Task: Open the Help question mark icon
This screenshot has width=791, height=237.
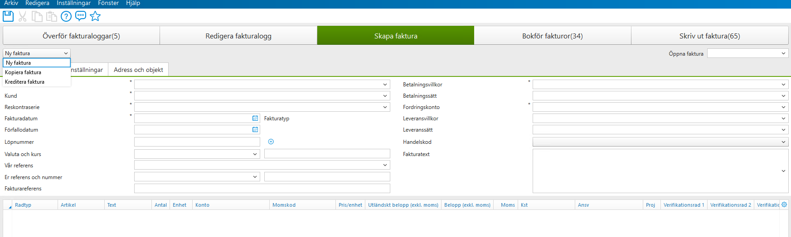Action: 66,16
